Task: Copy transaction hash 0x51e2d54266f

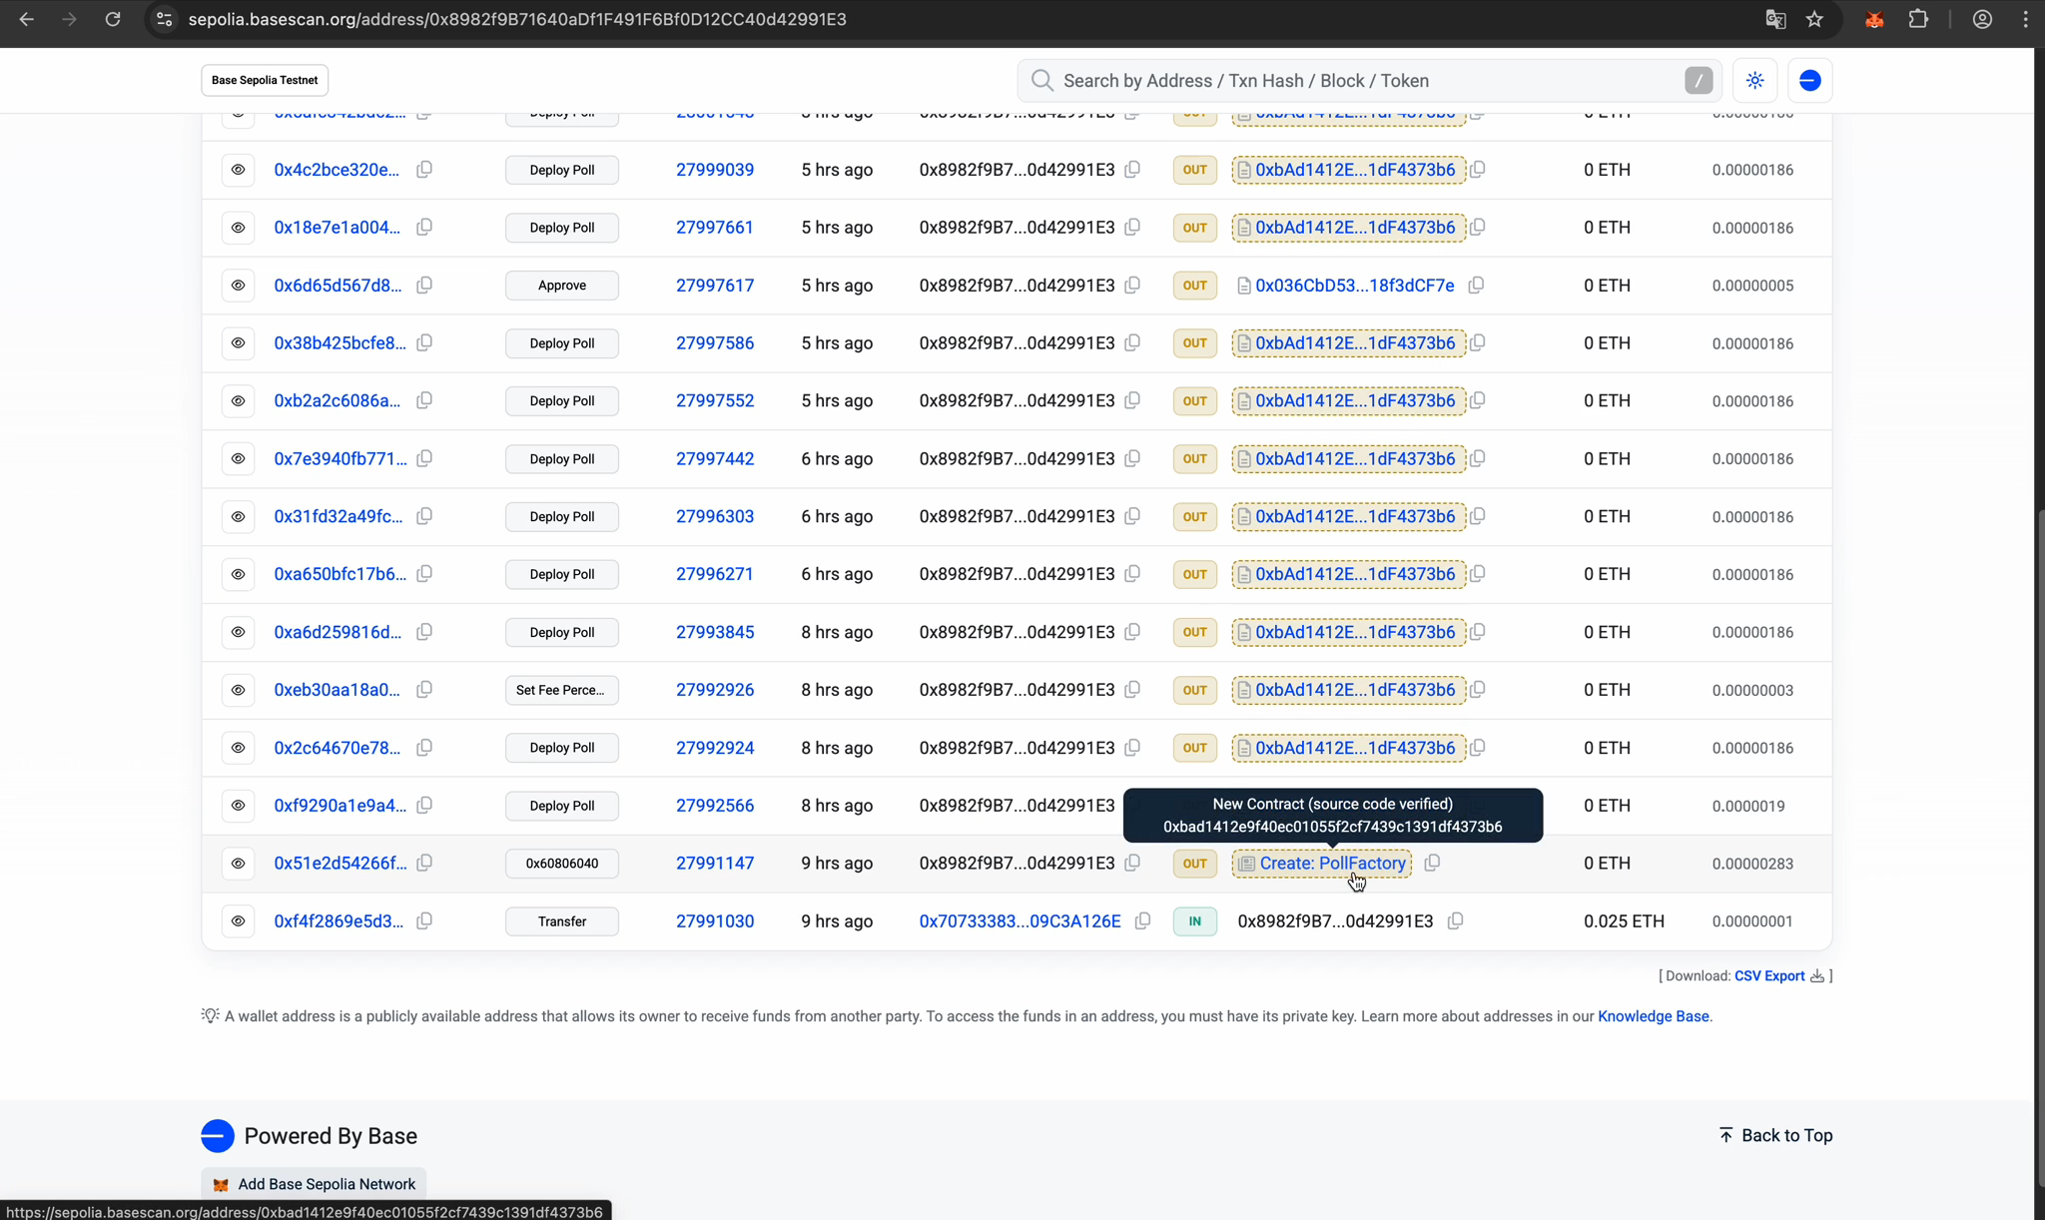Action: (x=424, y=864)
